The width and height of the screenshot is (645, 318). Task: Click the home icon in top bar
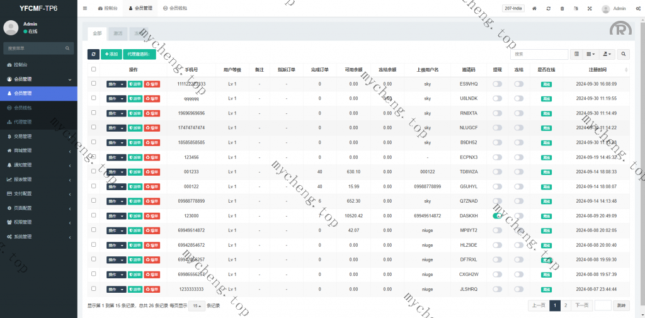[x=534, y=9]
